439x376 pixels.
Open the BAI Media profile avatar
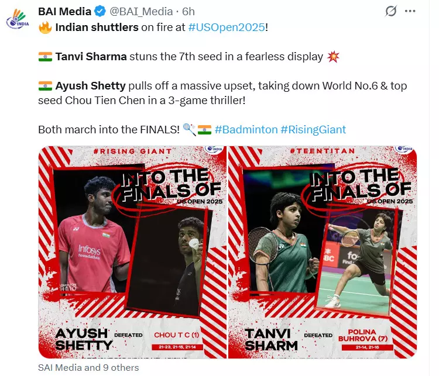[x=18, y=19]
